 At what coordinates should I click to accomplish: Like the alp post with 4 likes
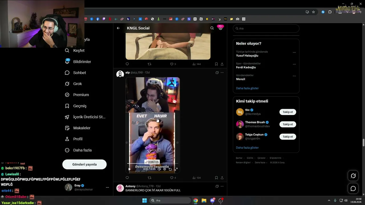[x=173, y=178]
